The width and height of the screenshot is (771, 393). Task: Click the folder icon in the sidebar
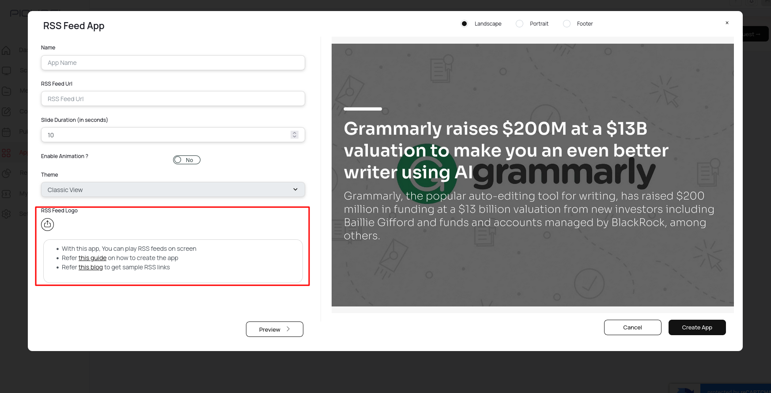pyautogui.click(x=6, y=91)
